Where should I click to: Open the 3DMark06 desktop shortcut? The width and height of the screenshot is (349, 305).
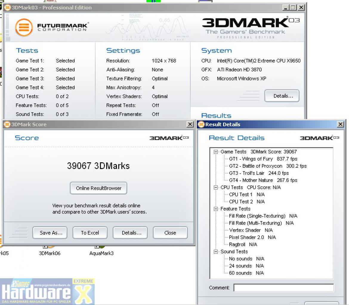pyautogui.click(x=50, y=253)
